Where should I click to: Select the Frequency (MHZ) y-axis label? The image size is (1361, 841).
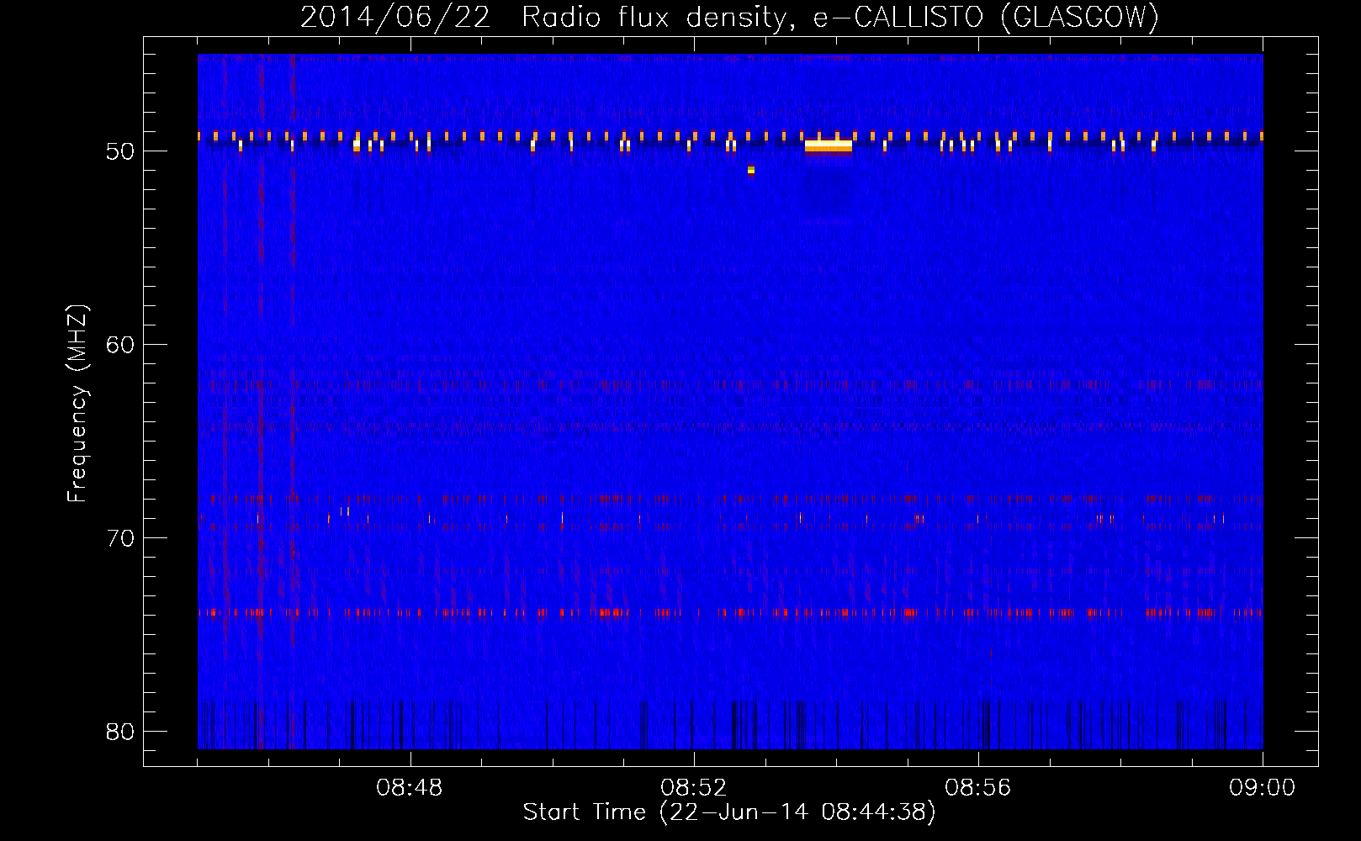click(x=77, y=404)
